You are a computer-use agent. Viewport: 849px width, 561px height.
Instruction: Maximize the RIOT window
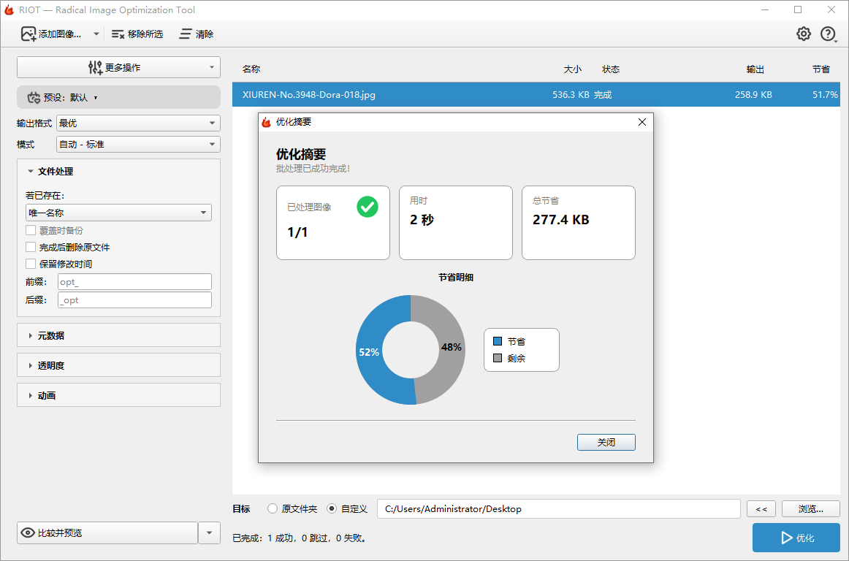[x=798, y=9]
